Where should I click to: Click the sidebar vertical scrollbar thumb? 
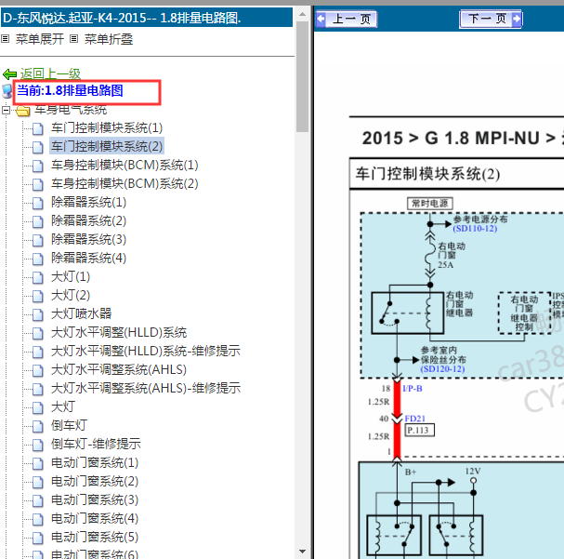[303, 76]
